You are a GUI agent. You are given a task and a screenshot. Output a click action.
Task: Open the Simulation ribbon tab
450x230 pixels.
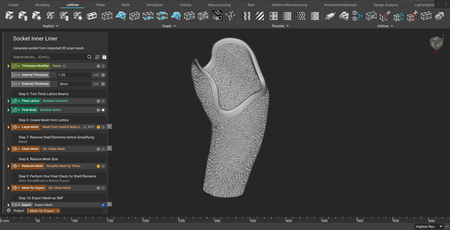[x=154, y=5]
